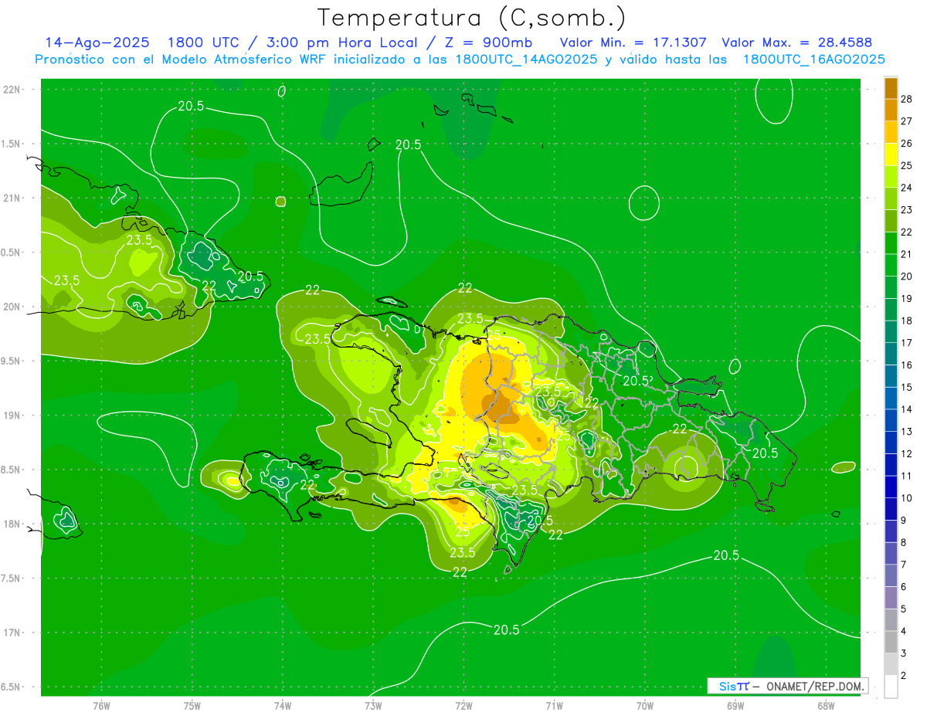927x716 pixels.
Task: Click the 68W longitude axis label
Action: 826,706
